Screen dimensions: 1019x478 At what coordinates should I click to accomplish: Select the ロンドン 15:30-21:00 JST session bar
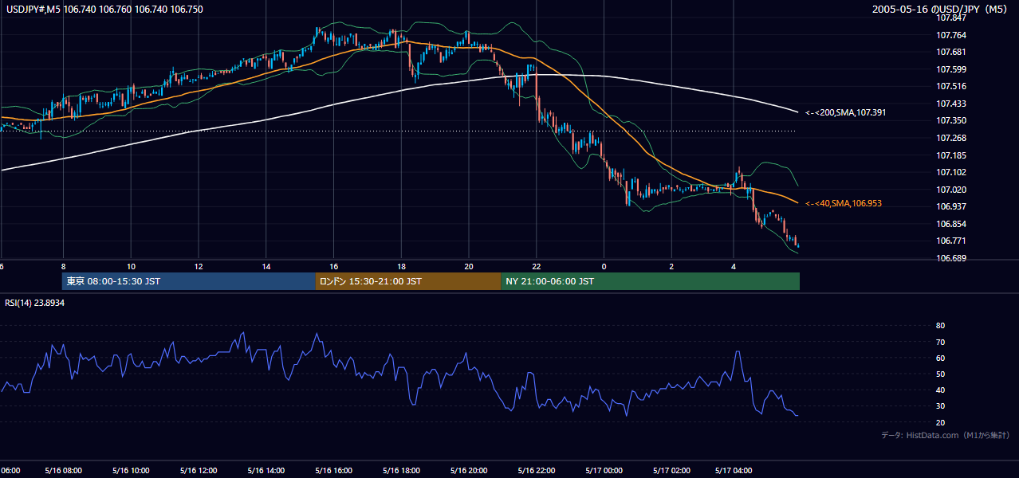408,281
